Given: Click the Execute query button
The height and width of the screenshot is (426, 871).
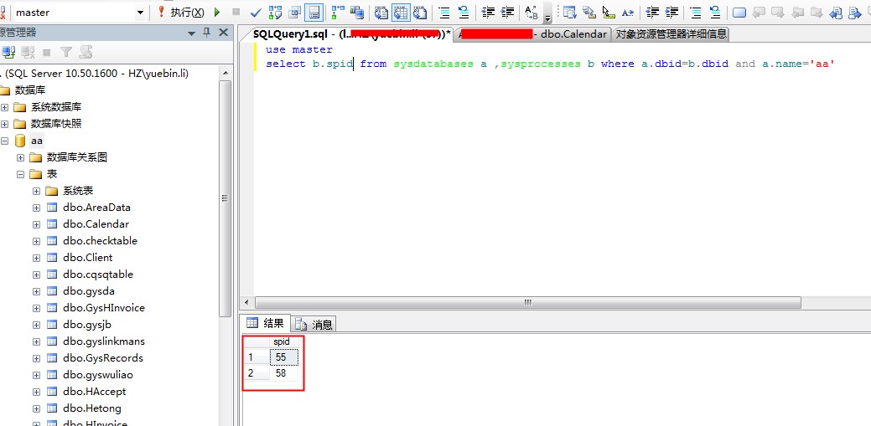Looking at the screenshot, I should tap(179, 13).
